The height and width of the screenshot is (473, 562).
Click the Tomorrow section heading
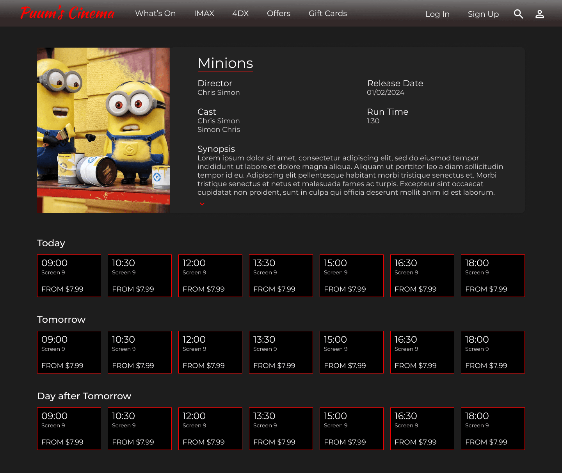tap(61, 320)
